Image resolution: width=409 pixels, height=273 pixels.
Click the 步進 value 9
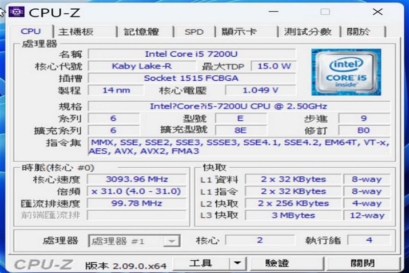click(364, 118)
